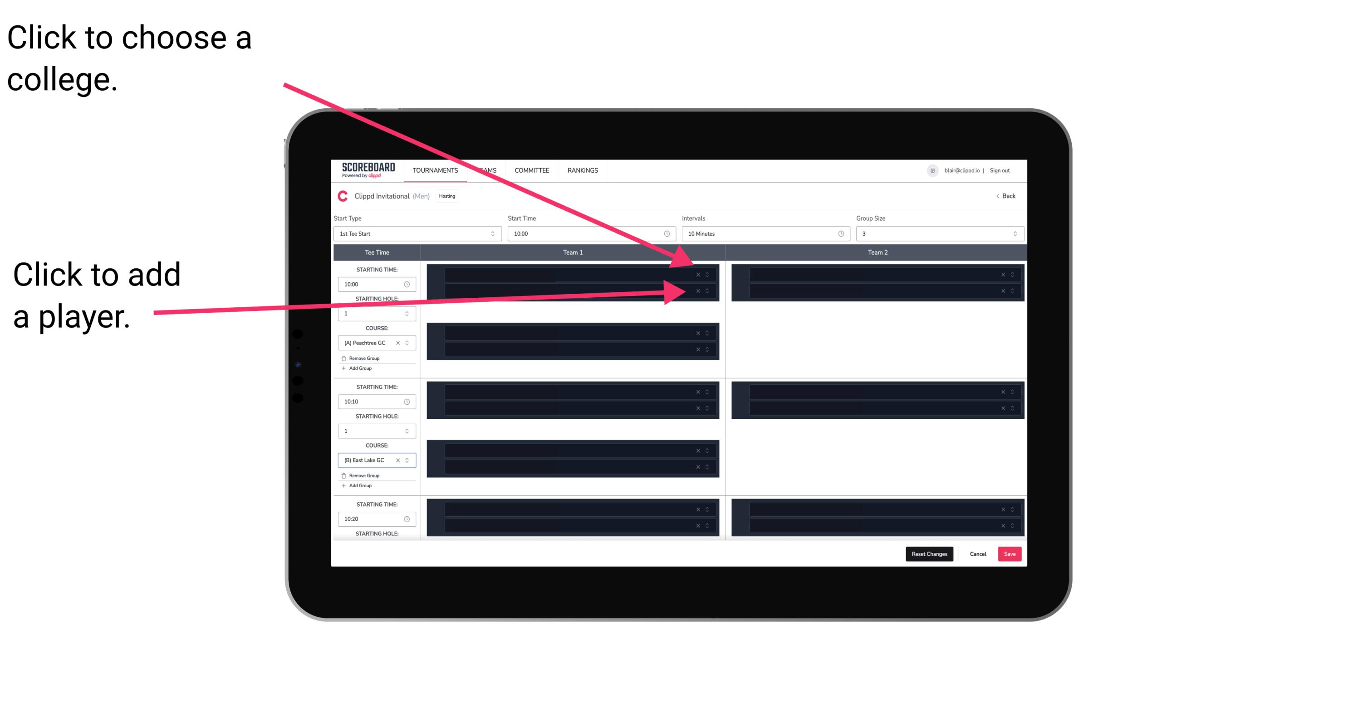
Task: Switch to the RANKINGS tab
Action: pos(583,170)
